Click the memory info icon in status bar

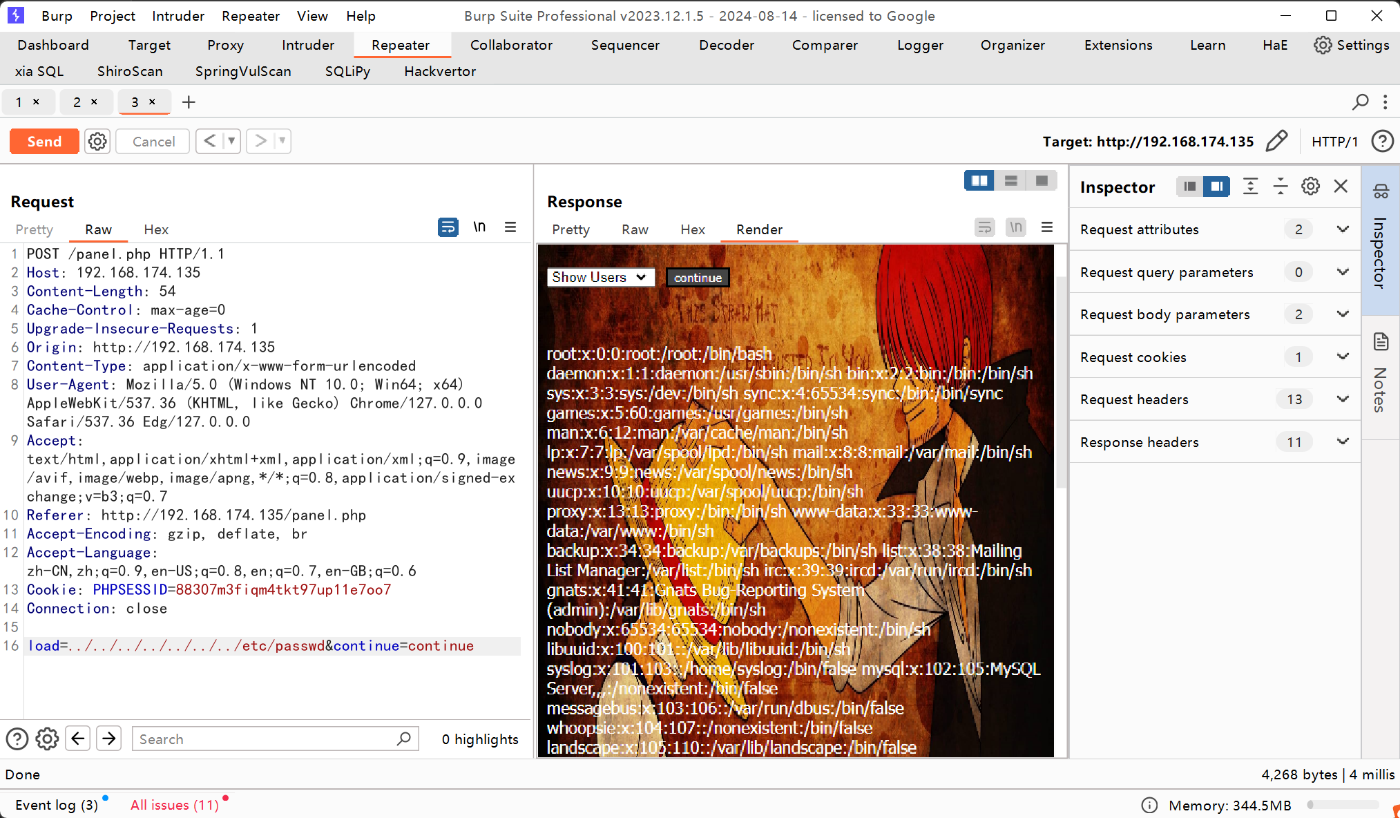pyautogui.click(x=1149, y=806)
